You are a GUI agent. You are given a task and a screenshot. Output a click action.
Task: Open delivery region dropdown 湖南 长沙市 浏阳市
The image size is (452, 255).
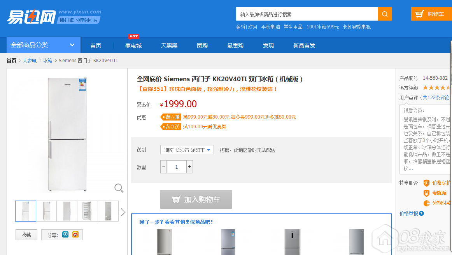[187, 150]
